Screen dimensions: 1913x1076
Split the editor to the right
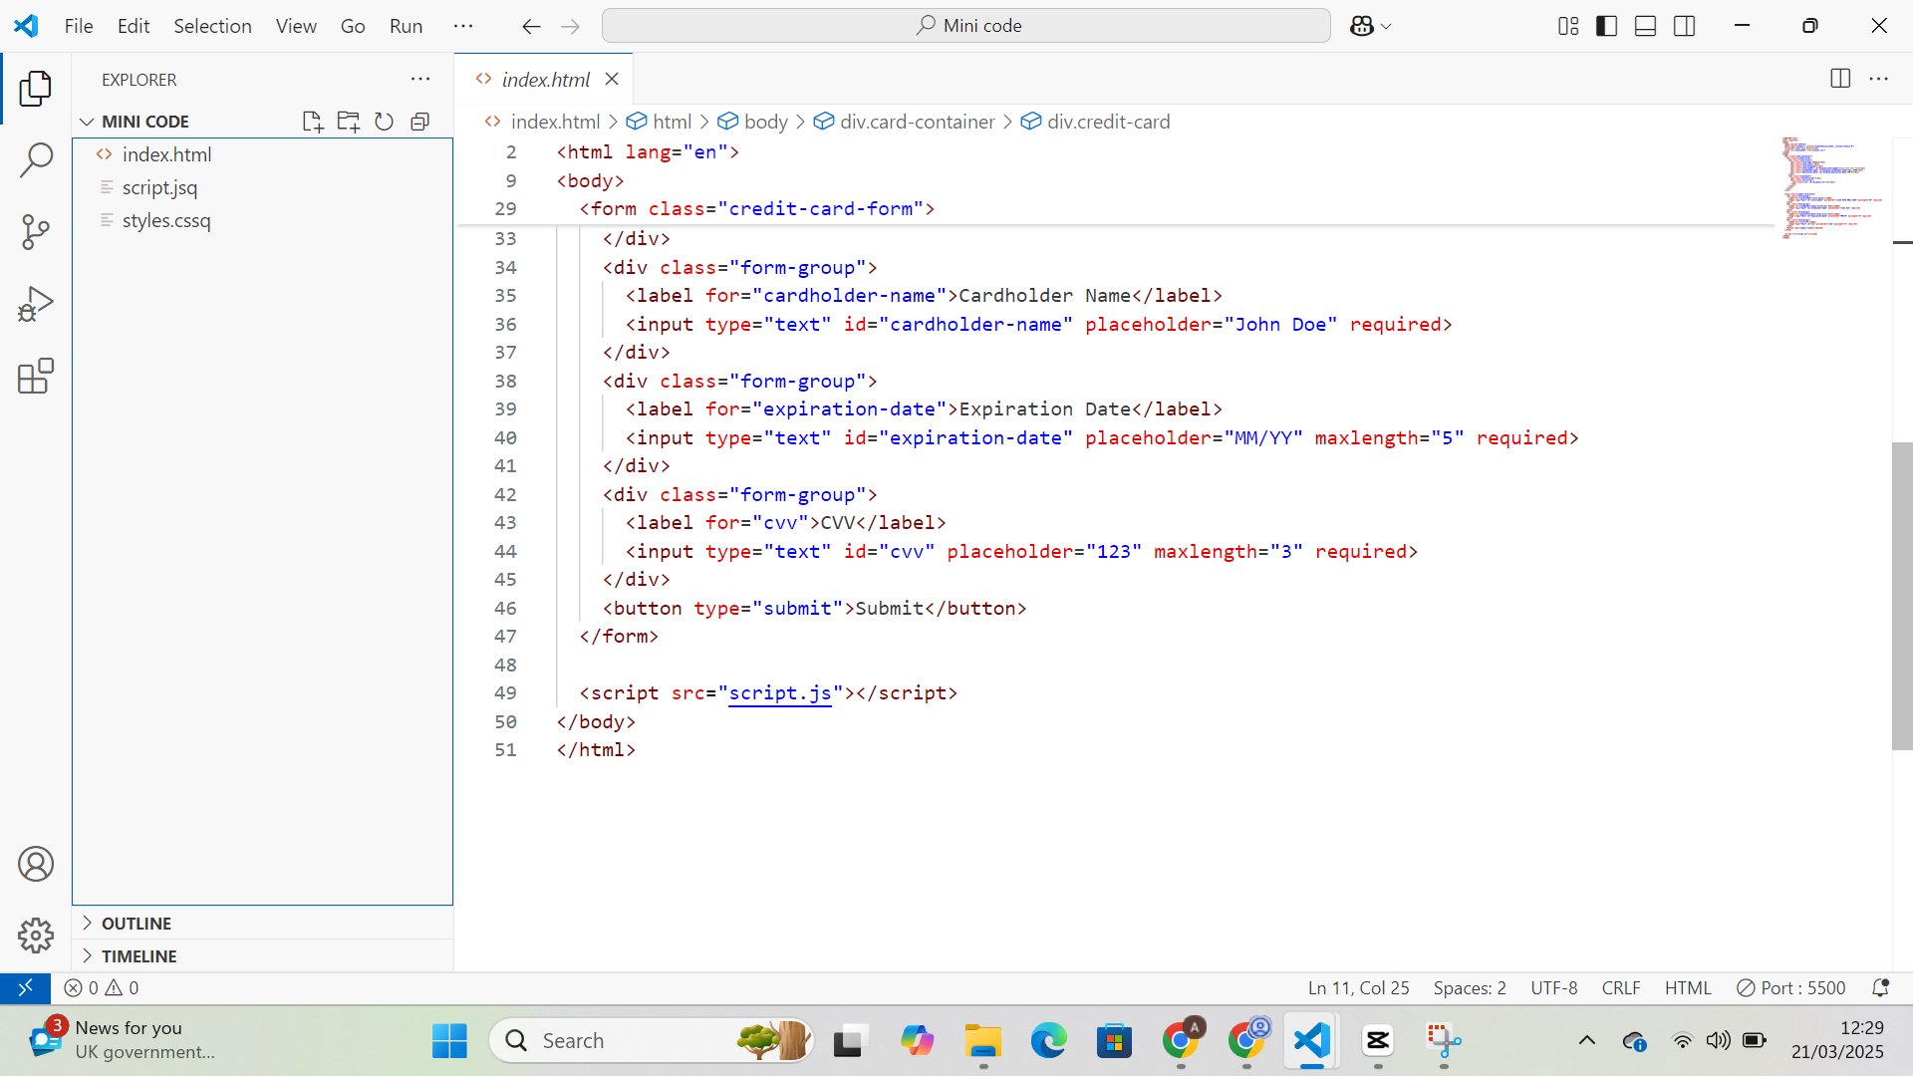[x=1839, y=79]
